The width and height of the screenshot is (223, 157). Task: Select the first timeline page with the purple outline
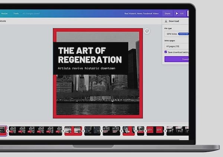pyautogui.click(x=3, y=131)
